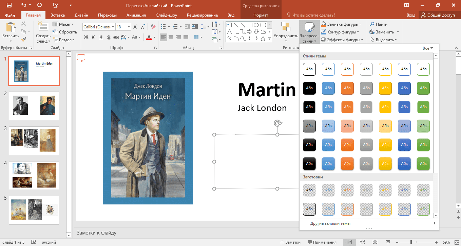This screenshot has width=461, height=246.
Task: Toggle Заметки notes in status bar
Action: [290, 242]
